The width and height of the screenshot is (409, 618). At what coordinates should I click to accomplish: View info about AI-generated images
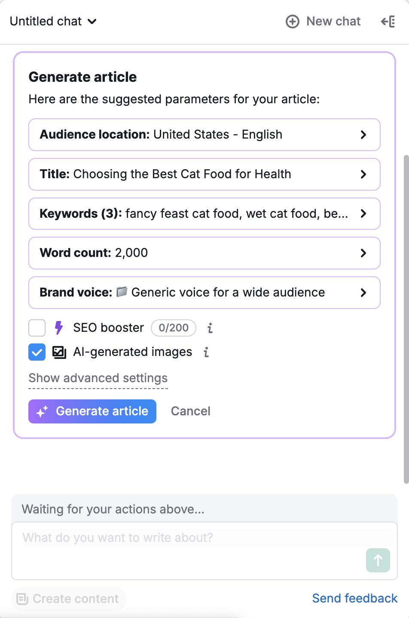coord(206,352)
